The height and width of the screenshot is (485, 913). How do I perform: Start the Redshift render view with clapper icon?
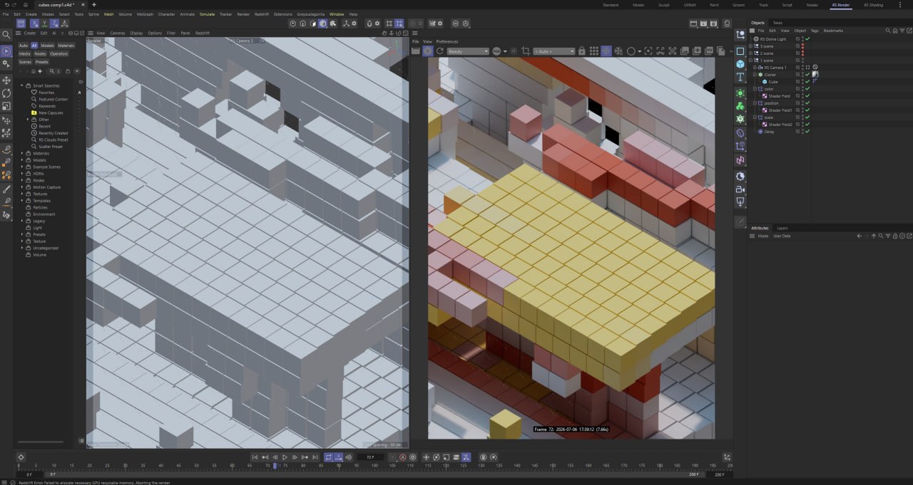point(416,51)
